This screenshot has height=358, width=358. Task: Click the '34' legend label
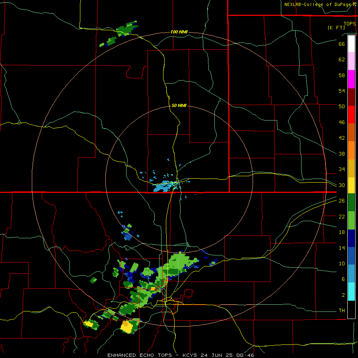(x=342, y=169)
